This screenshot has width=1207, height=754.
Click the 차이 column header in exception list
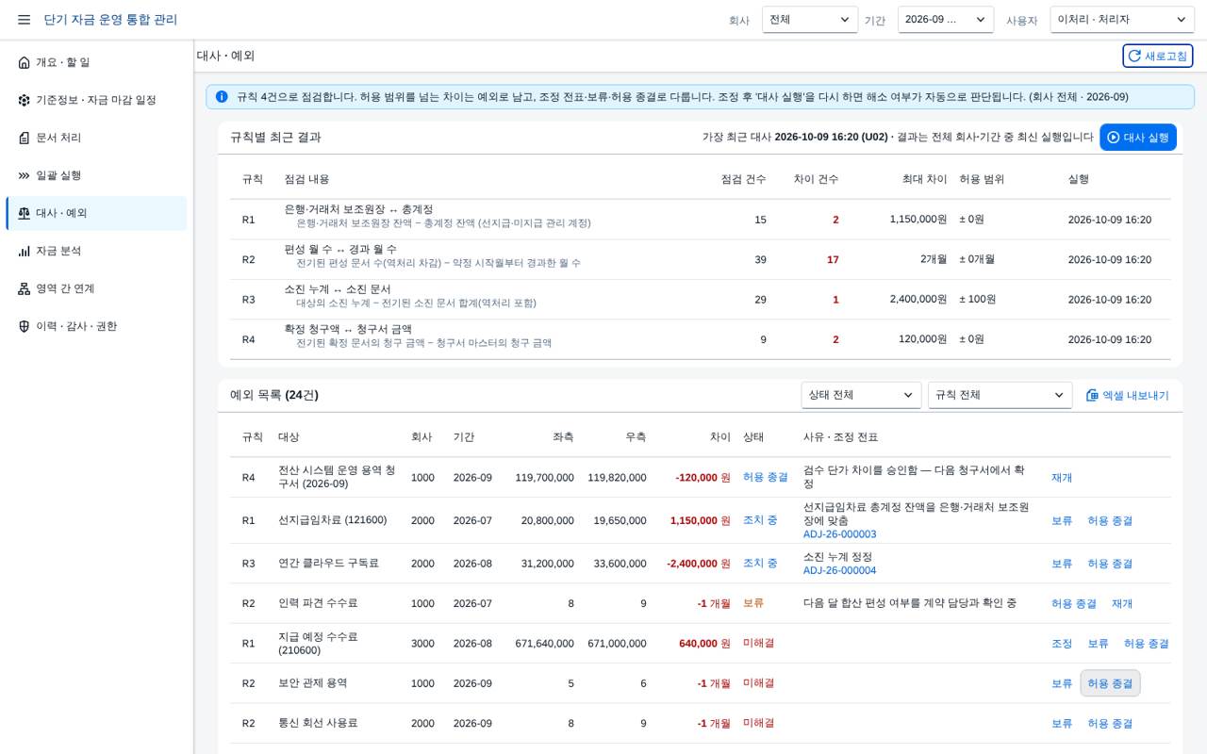[720, 437]
